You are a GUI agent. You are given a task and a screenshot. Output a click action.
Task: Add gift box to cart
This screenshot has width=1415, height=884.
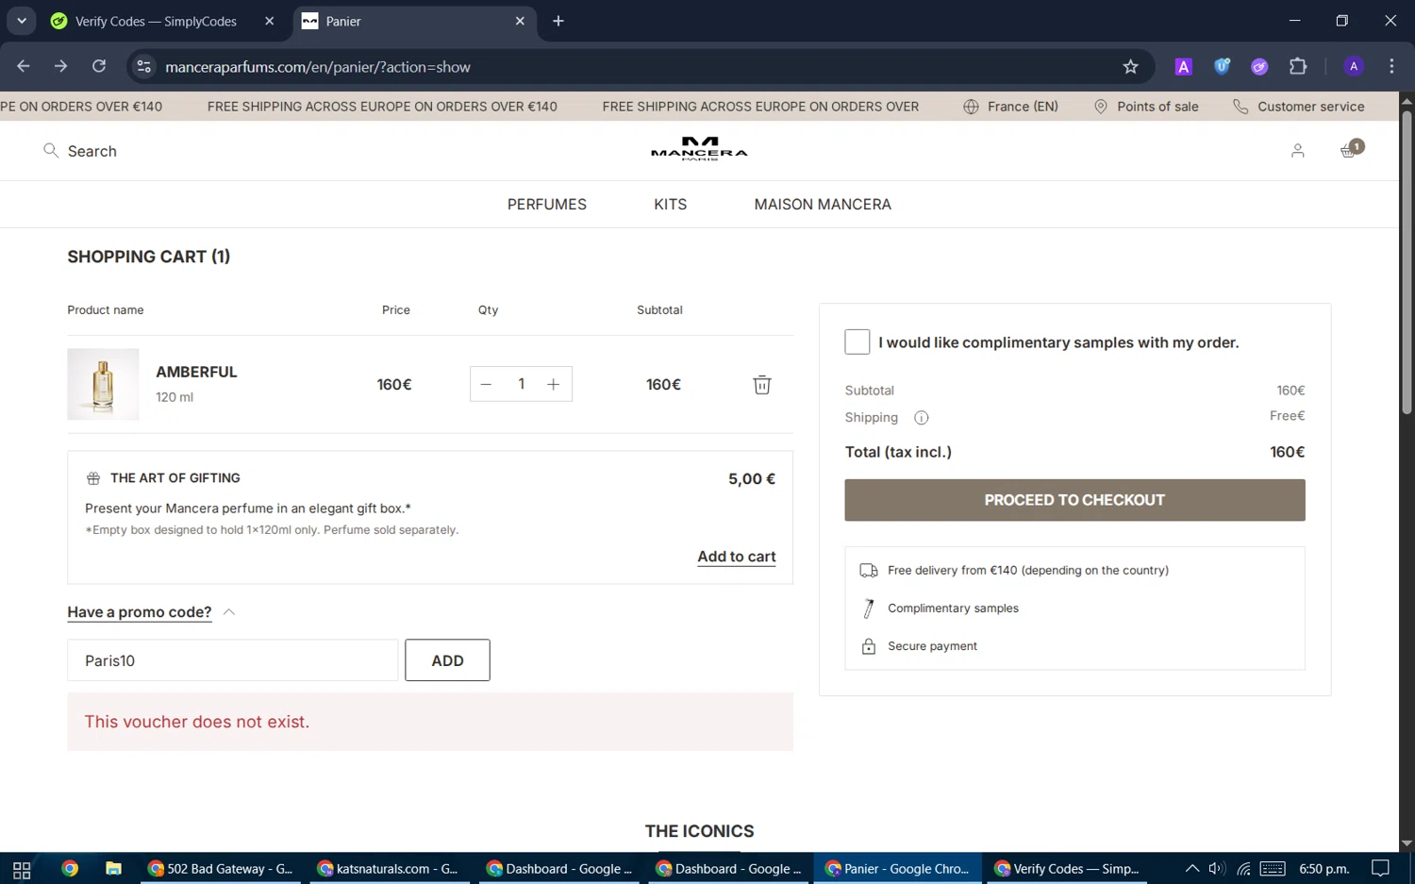737,557
